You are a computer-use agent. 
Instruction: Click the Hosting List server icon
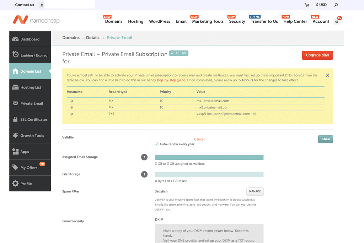point(15,87)
